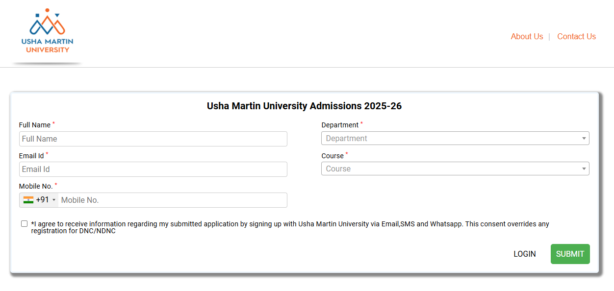The width and height of the screenshot is (614, 291).
Task: Open the +91 country code arrow
Action: click(x=54, y=200)
